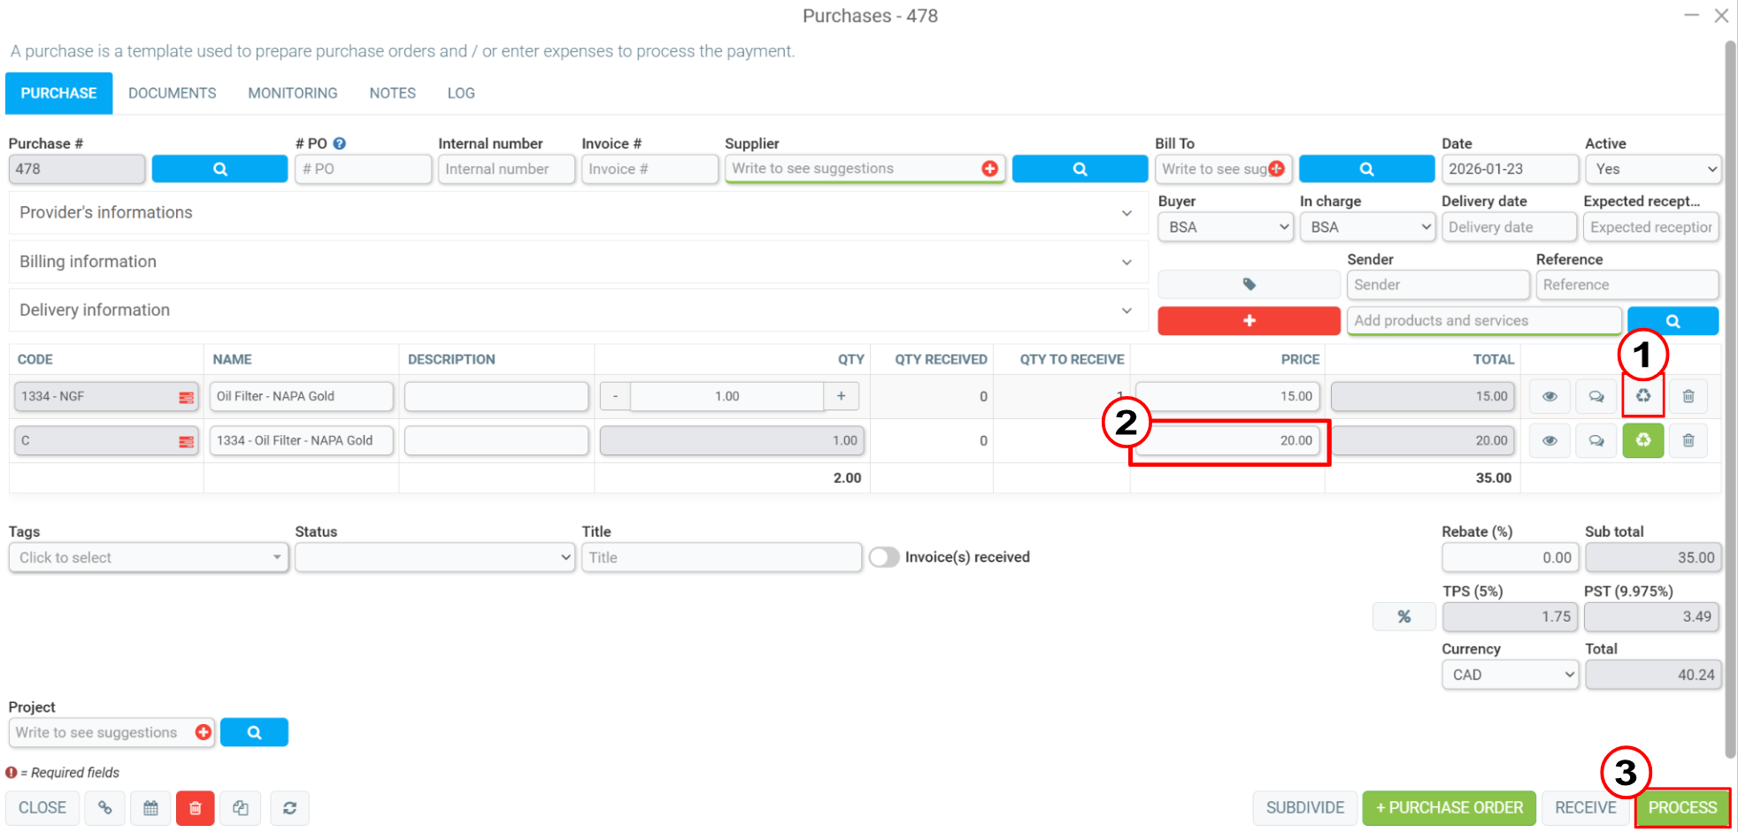
Task: Click the refresh icon in bottom toolbar
Action: (x=289, y=807)
